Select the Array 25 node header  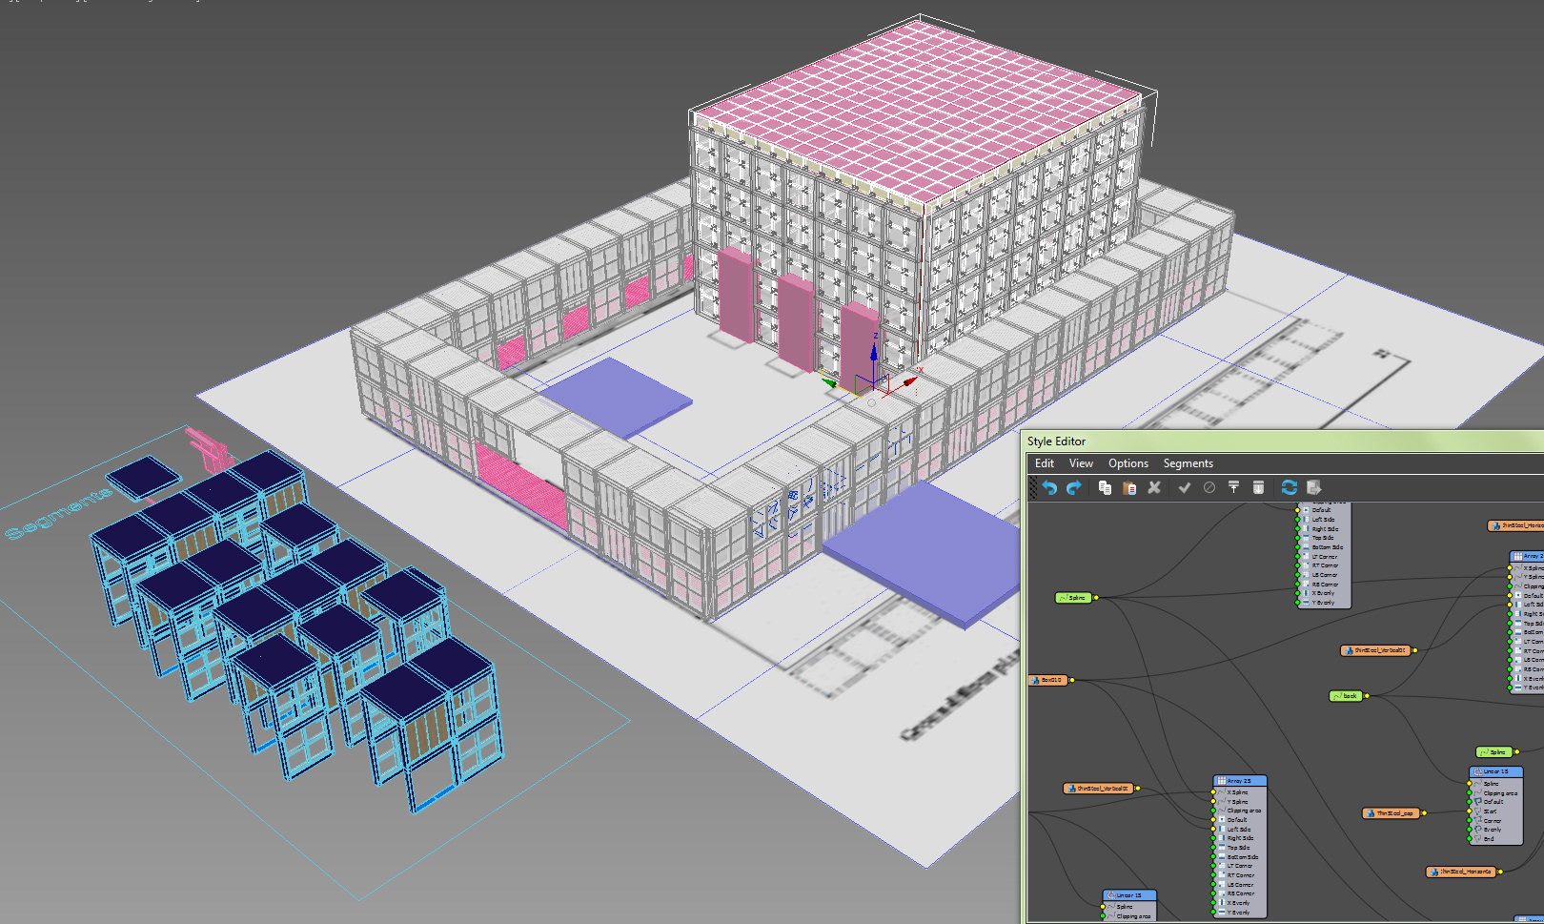click(x=1240, y=781)
